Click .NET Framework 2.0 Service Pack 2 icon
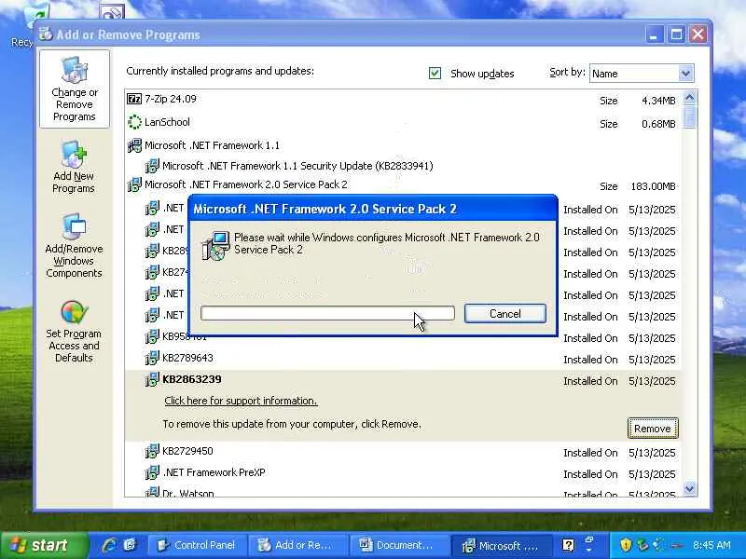The width and height of the screenshot is (746, 559). point(134,184)
